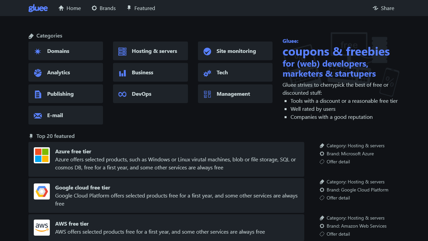Click the Share menu item
This screenshot has width=428, height=241.
tap(384, 8)
